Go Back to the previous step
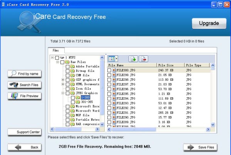The height and width of the screenshot is (155, 231). pos(25,147)
